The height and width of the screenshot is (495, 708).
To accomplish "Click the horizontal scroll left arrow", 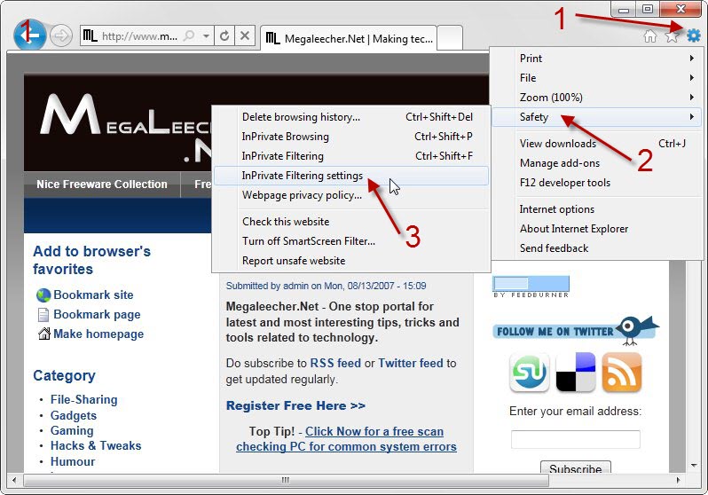I will point(14,480).
